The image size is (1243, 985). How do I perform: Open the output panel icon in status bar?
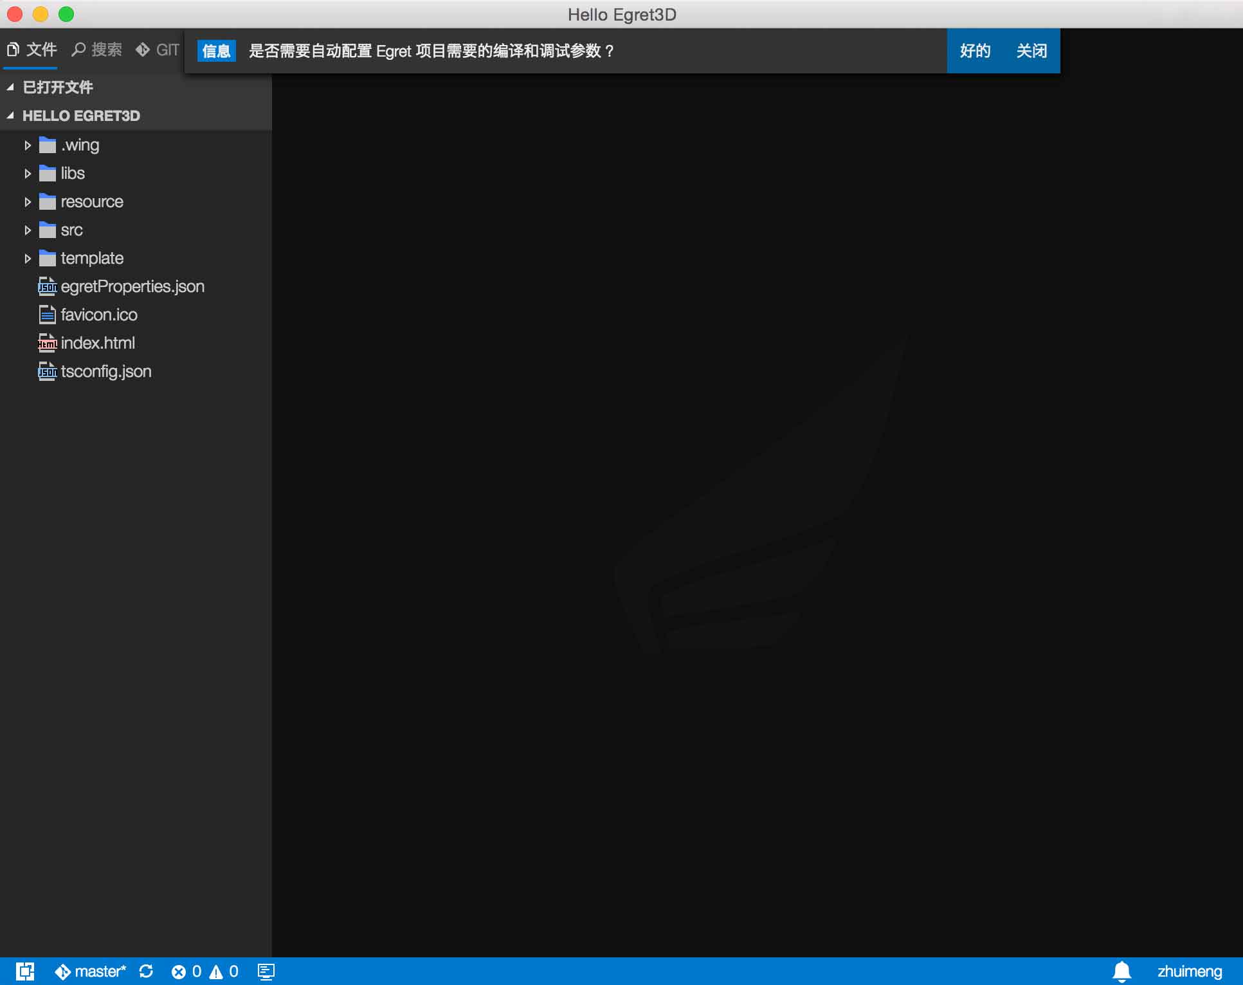tap(266, 971)
